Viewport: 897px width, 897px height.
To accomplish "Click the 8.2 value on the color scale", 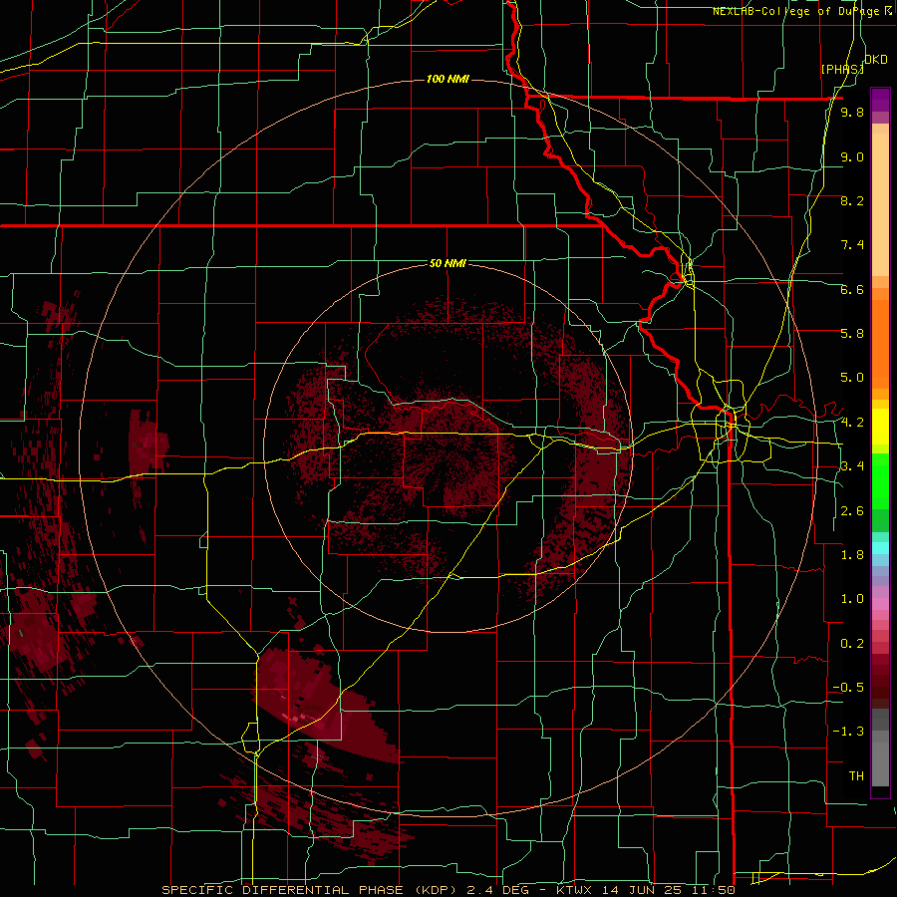I will pos(852,200).
